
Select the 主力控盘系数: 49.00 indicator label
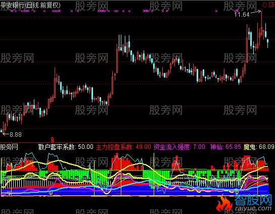123,147
